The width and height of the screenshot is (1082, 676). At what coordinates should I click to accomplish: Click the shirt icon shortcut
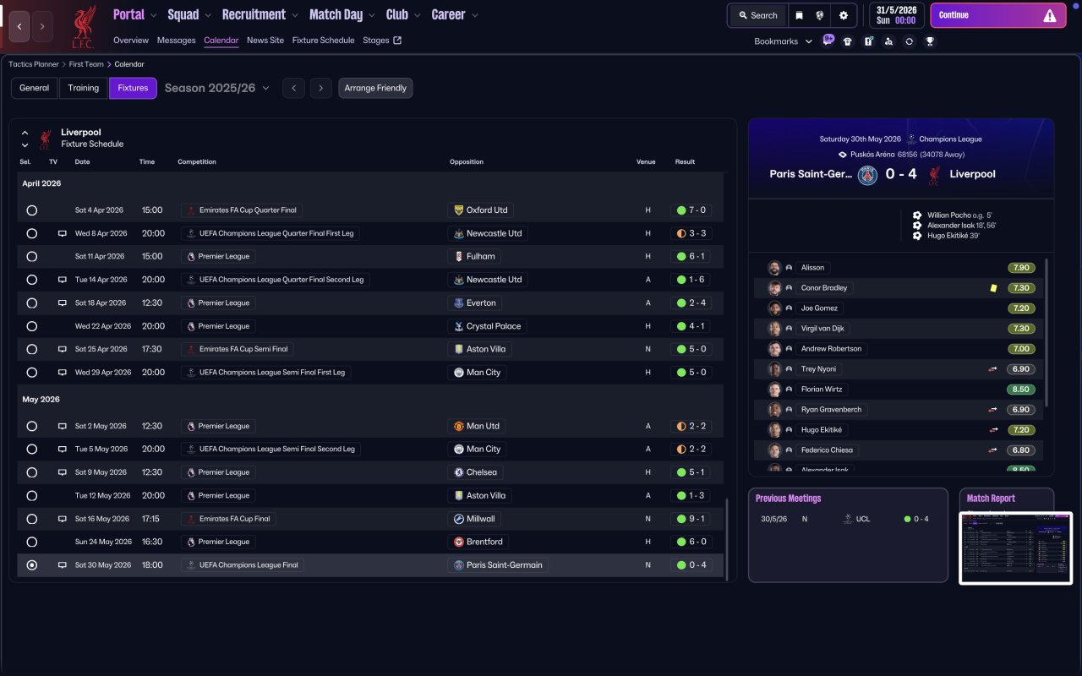(x=848, y=41)
